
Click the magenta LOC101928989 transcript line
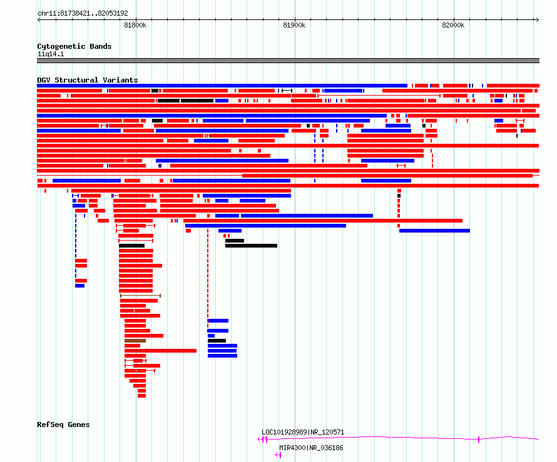(x=398, y=439)
